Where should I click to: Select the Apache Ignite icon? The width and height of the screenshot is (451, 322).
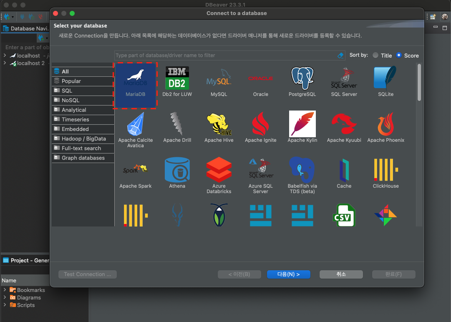pyautogui.click(x=260, y=128)
